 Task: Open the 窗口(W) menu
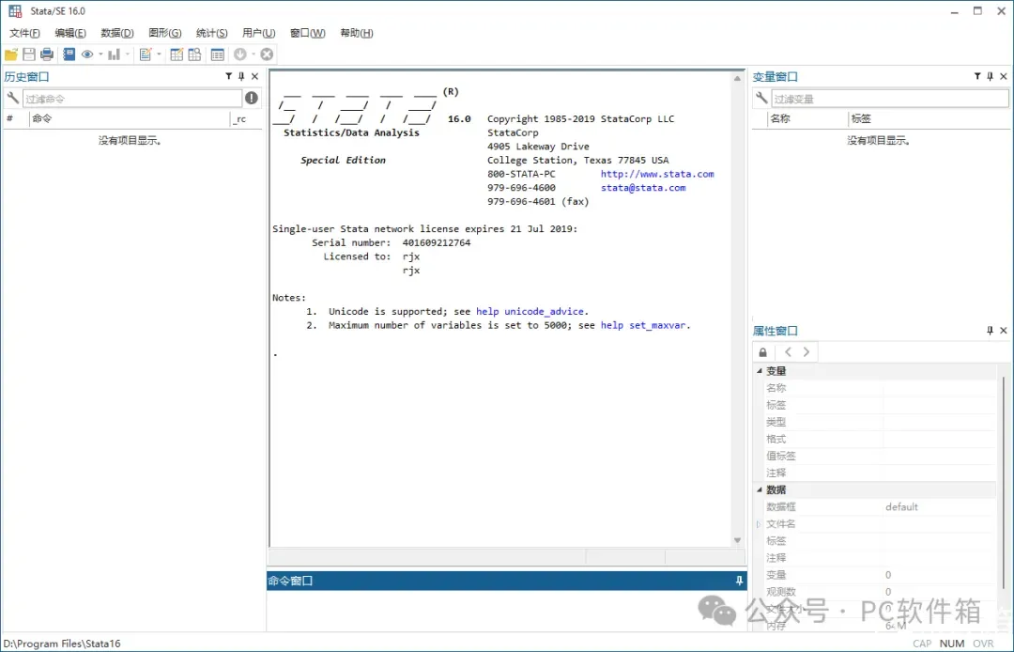coord(307,33)
